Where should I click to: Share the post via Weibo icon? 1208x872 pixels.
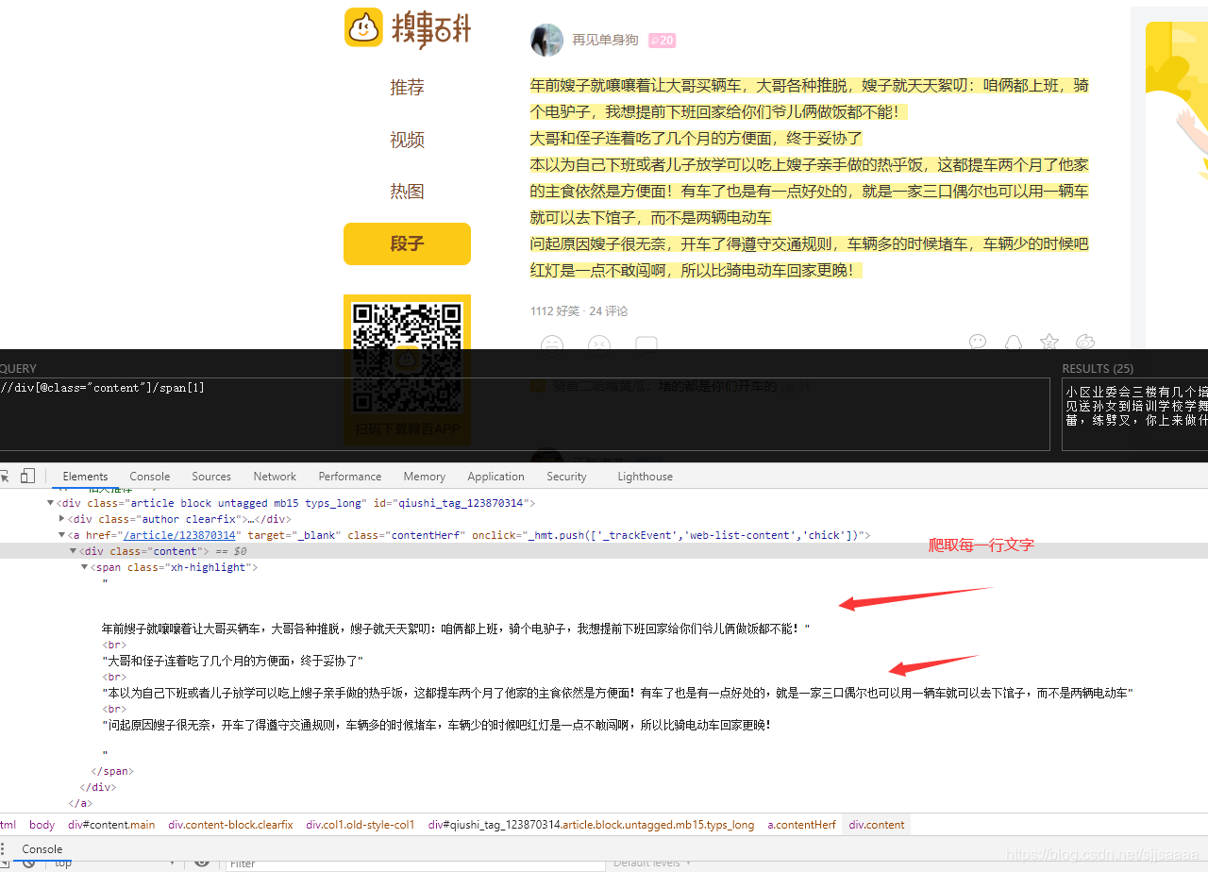(x=1085, y=342)
